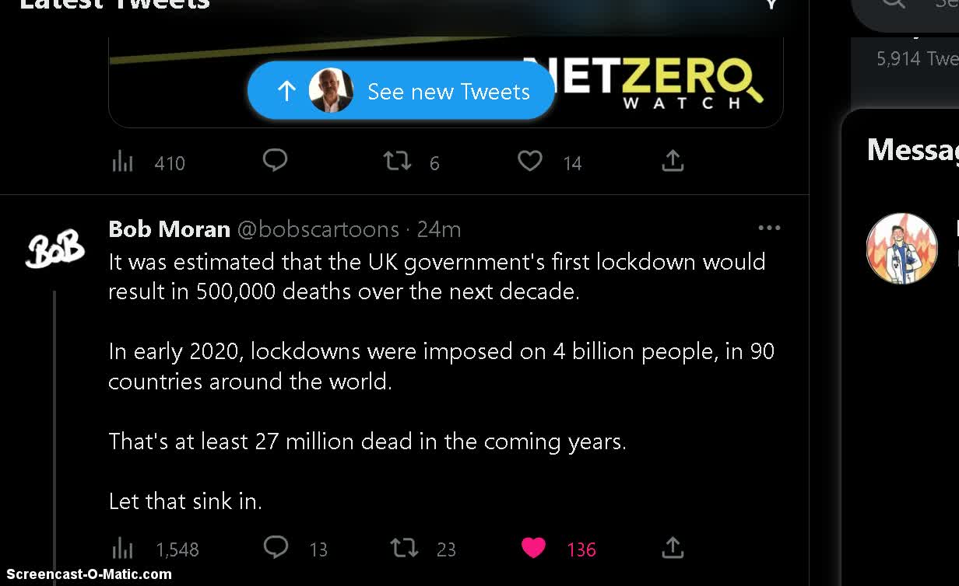Open the @bobscartoons handle link
The height and width of the screenshot is (586, 959).
(x=318, y=229)
